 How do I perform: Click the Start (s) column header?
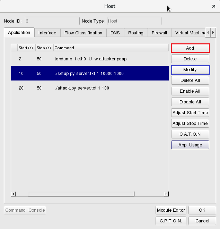(26, 48)
